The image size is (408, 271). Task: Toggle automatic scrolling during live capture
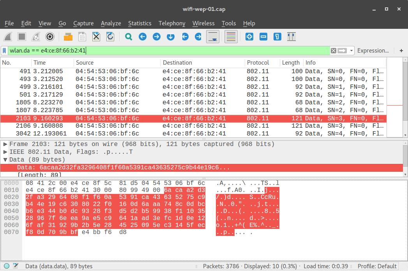click(212, 37)
